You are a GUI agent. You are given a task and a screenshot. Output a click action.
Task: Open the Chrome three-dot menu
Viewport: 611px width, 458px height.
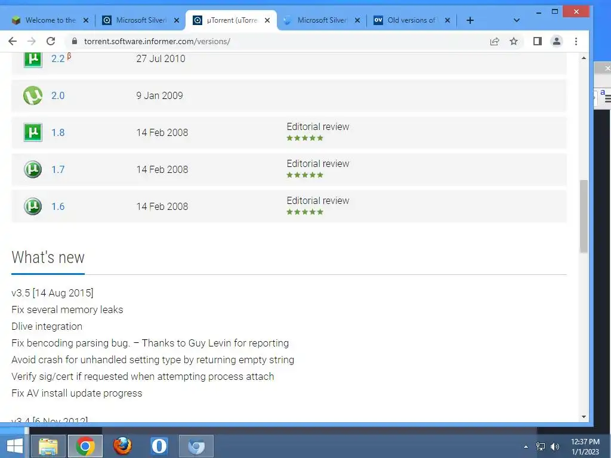click(x=576, y=41)
